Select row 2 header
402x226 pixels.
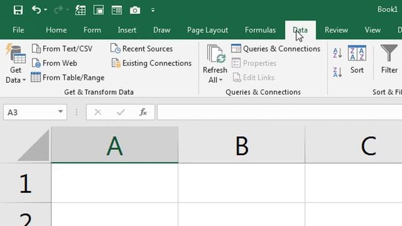point(25,215)
